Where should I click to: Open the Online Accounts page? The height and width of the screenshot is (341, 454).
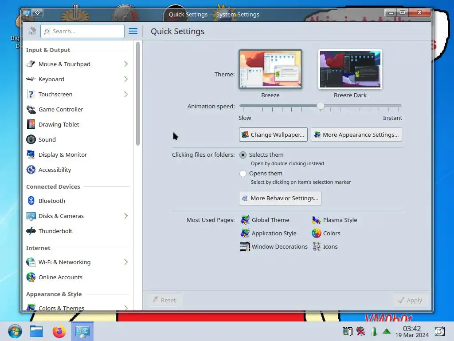[78, 277]
